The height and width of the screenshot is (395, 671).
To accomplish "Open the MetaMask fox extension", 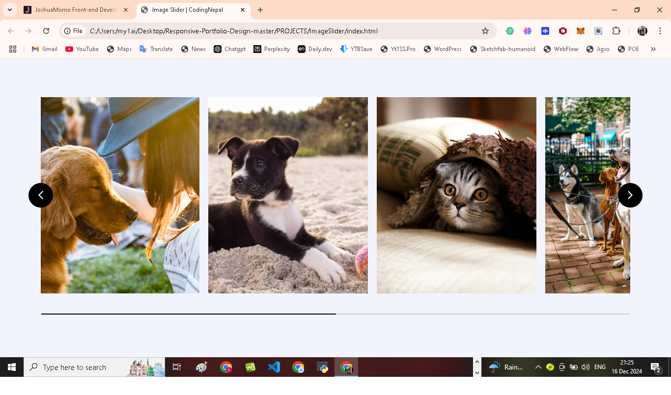I will 581,31.
